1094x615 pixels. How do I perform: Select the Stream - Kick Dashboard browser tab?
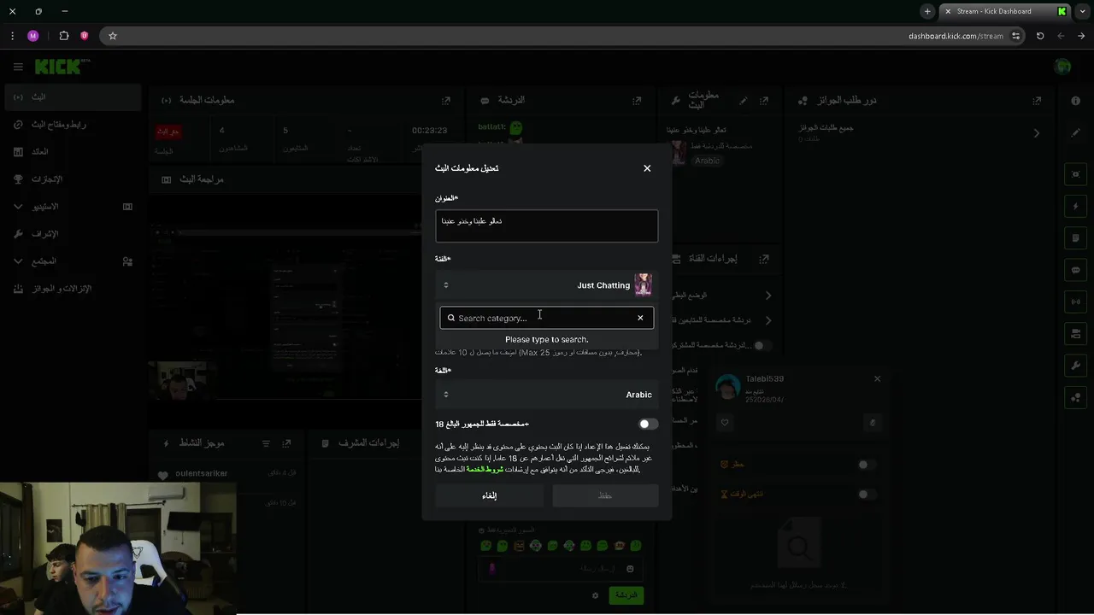click(x=1004, y=11)
